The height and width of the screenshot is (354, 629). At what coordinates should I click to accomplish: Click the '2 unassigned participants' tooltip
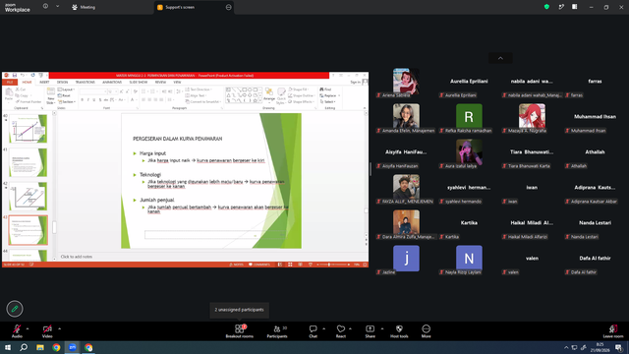[x=239, y=310]
